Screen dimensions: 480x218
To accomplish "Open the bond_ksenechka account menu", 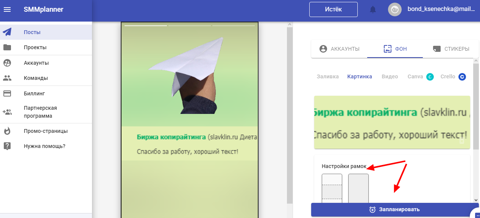I will [441, 9].
